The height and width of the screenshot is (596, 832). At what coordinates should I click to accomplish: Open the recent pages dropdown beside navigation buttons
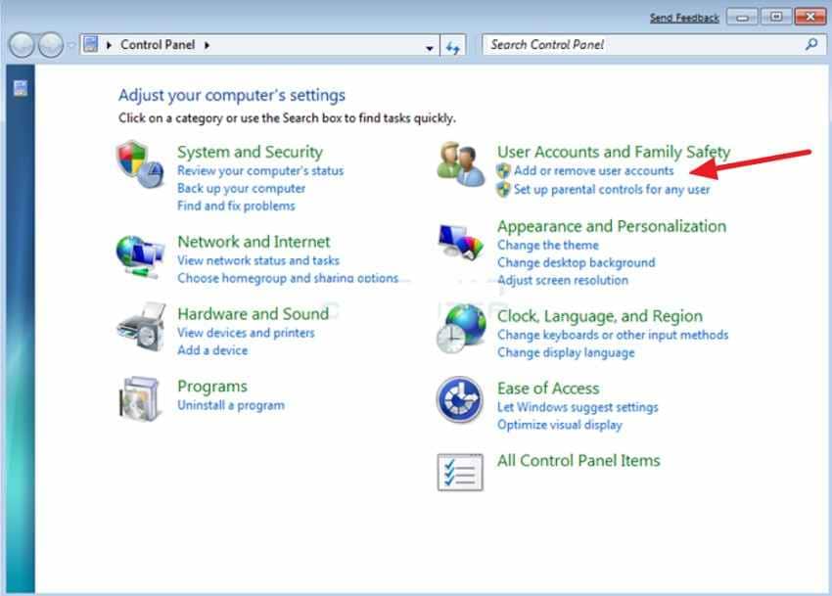point(71,46)
